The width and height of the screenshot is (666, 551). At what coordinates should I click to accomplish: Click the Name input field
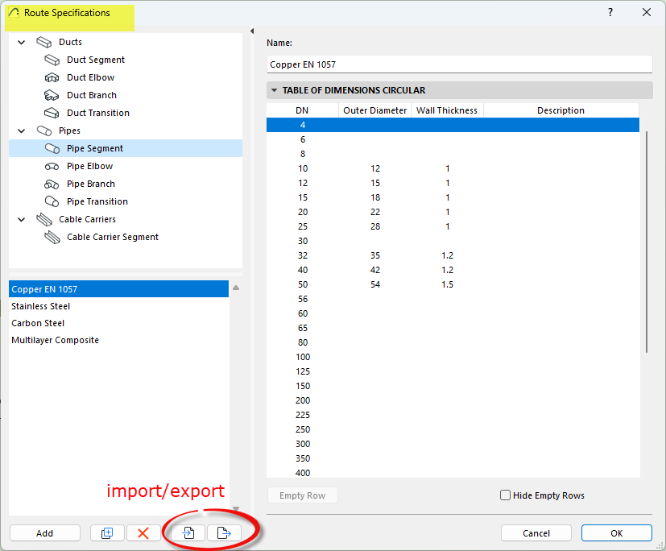459,64
